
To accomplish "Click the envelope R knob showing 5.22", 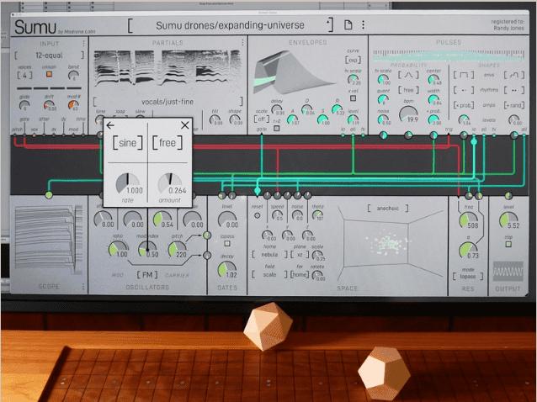I will coord(337,109).
